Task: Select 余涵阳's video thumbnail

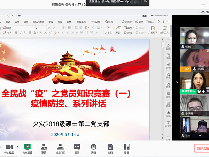Action: [x=194, y=105]
